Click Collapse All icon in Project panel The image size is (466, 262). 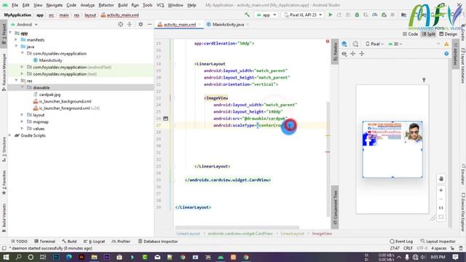tap(130, 24)
